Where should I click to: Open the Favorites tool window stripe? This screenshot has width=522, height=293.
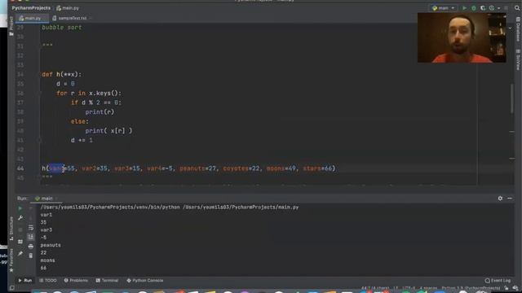(11, 260)
